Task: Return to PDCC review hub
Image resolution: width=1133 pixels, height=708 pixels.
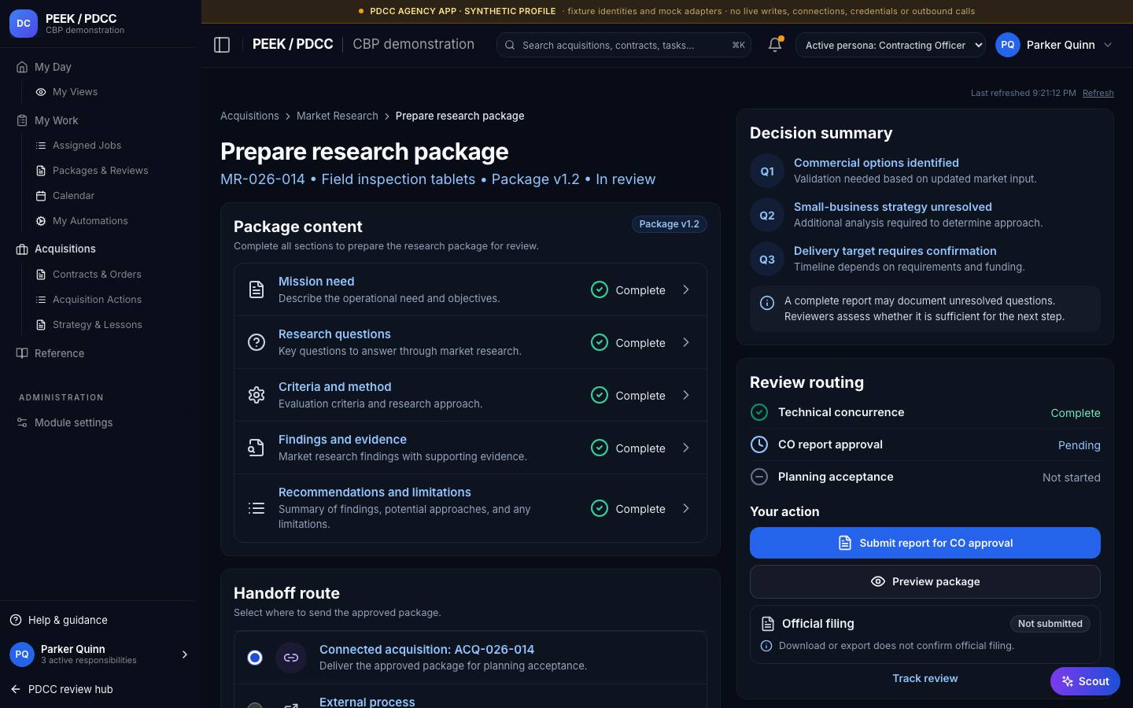Action: [x=62, y=689]
